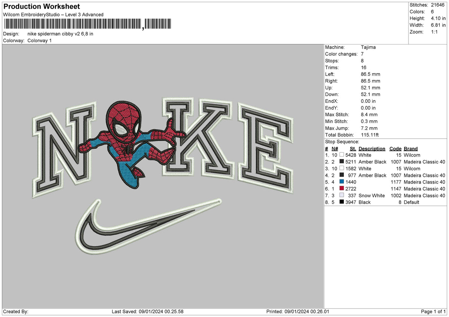449x317 pixels.
Task: Click the 'Left:' measurement label
Action: (x=330, y=74)
